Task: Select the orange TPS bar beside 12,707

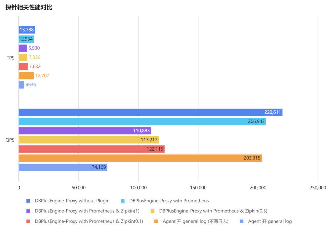Action: (26, 76)
